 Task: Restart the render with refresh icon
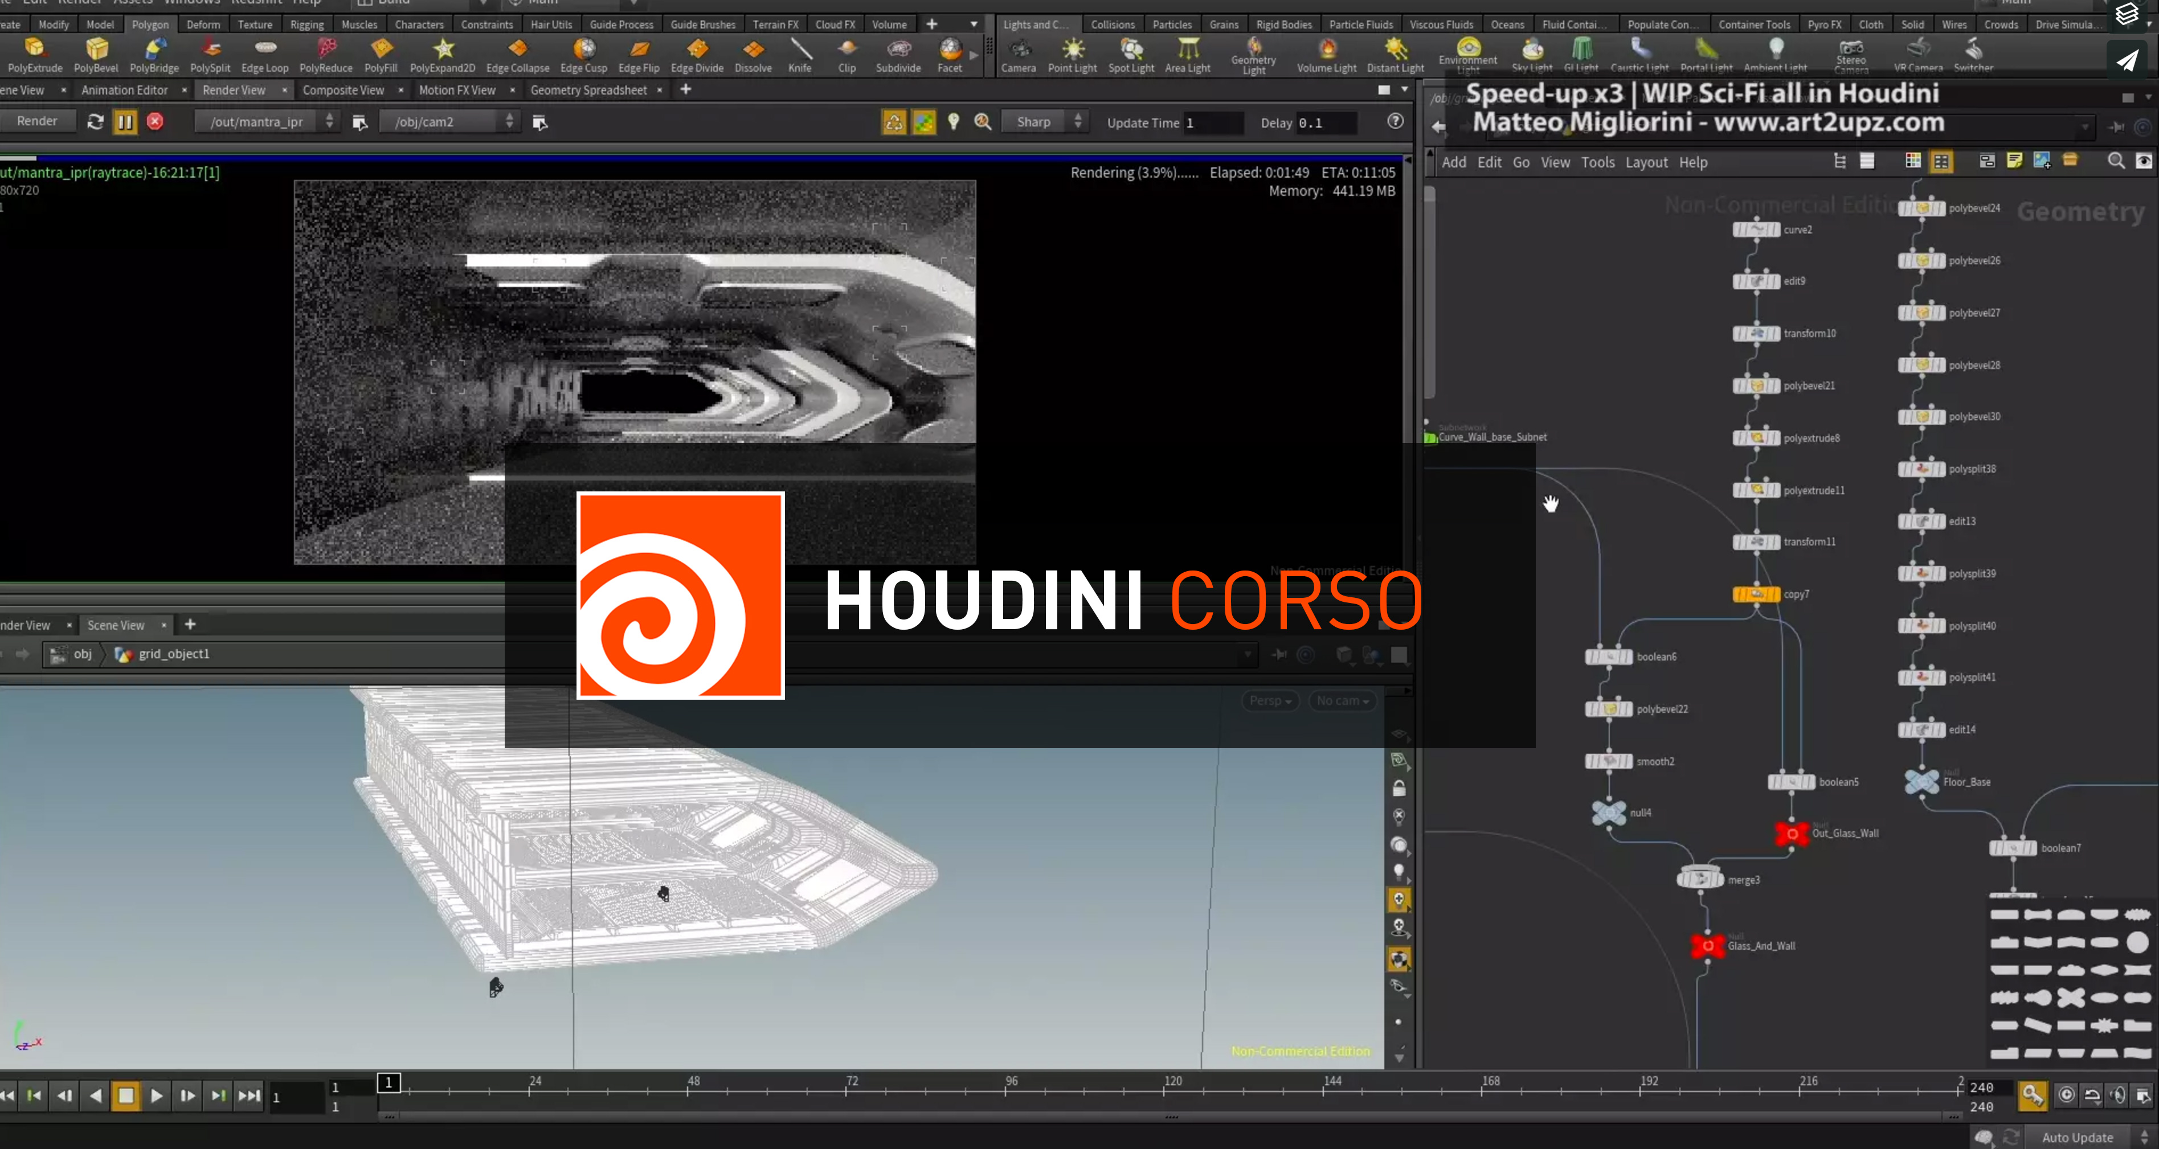pyautogui.click(x=95, y=121)
